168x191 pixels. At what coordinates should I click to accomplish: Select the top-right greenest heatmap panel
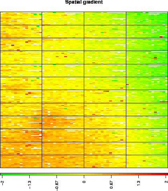147,18
